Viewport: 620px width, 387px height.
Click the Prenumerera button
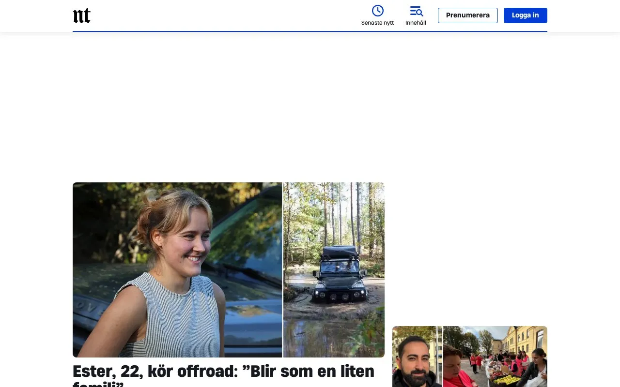coord(468,15)
